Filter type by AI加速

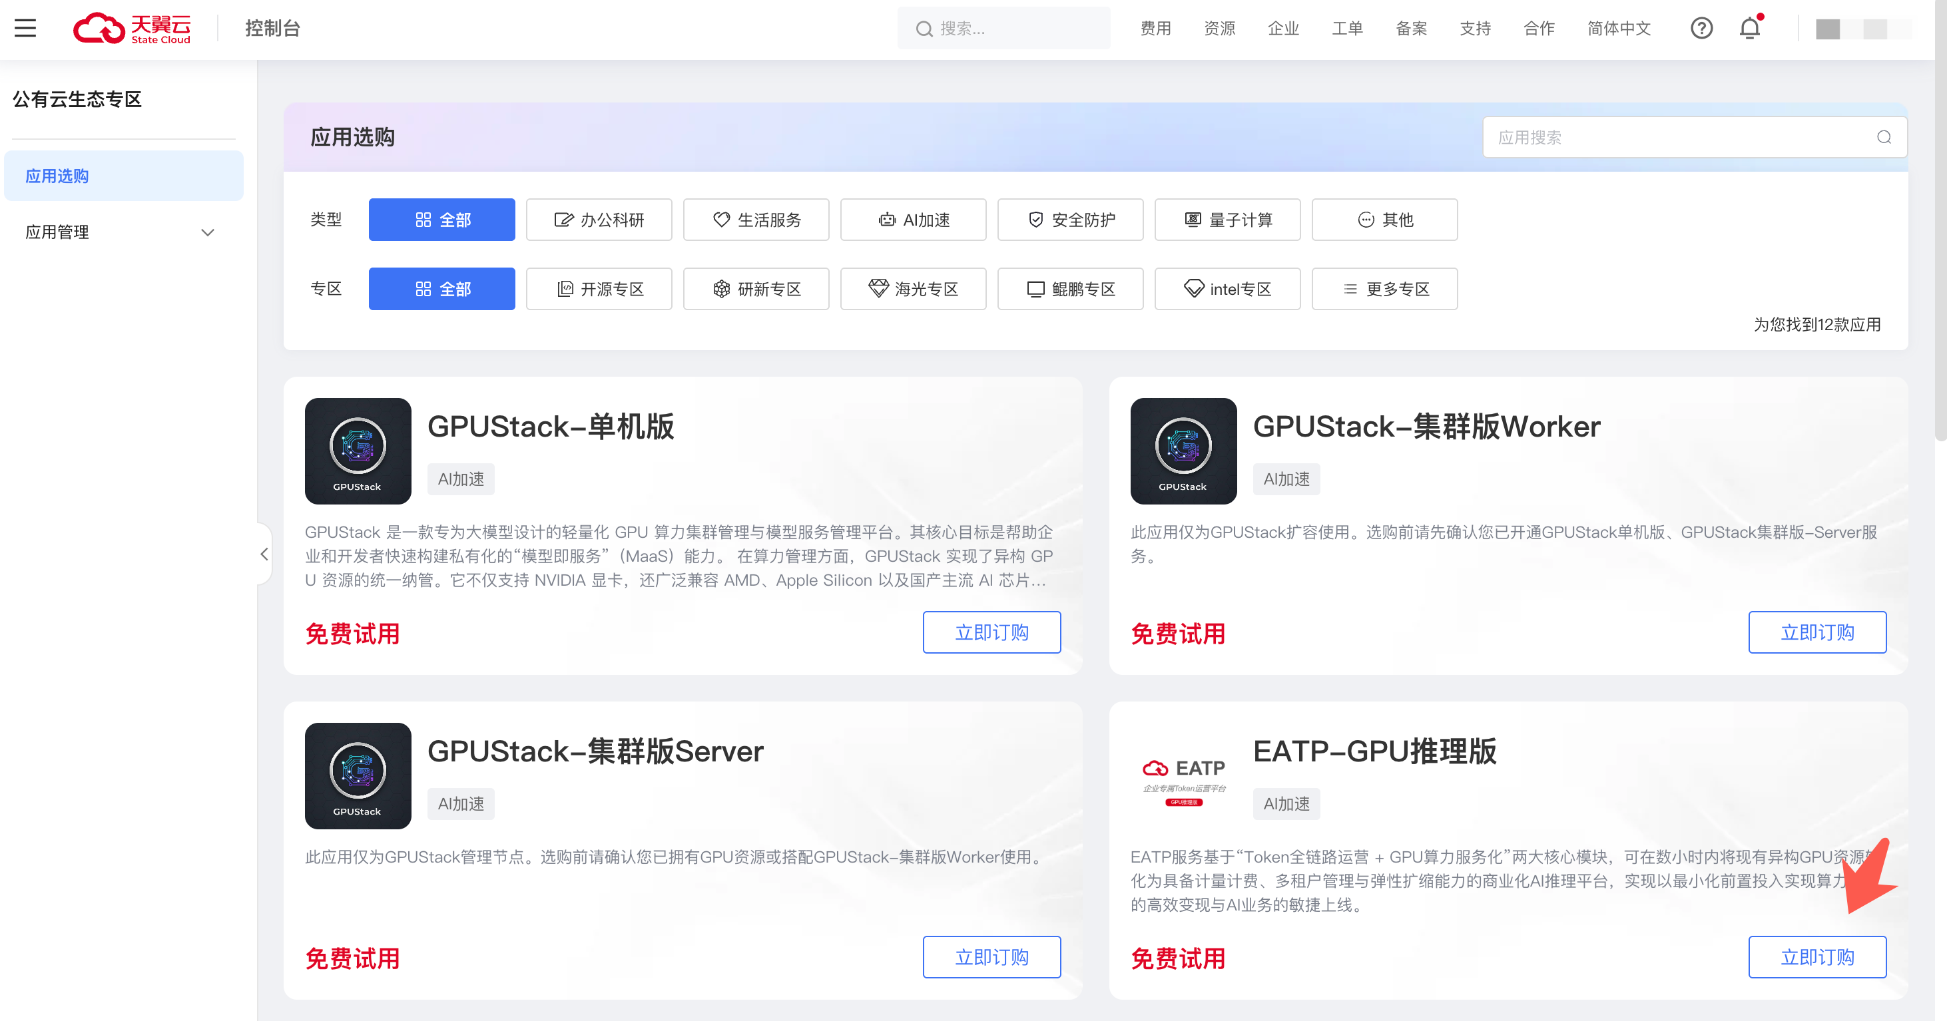coord(913,219)
